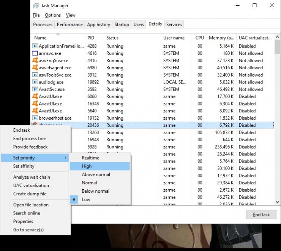Choose Set affinity
The image size is (281, 251).
[x=35, y=166]
